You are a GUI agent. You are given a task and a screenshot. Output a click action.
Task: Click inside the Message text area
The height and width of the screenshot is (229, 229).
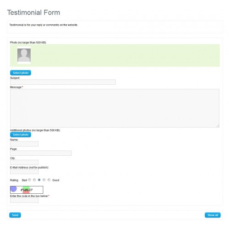114,108
